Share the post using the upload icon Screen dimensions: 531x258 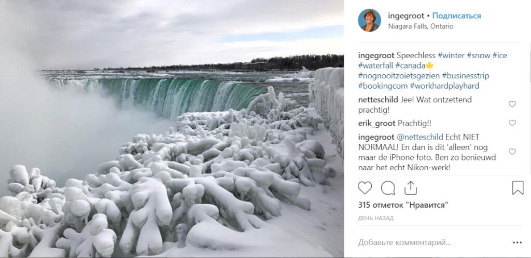coord(411,188)
